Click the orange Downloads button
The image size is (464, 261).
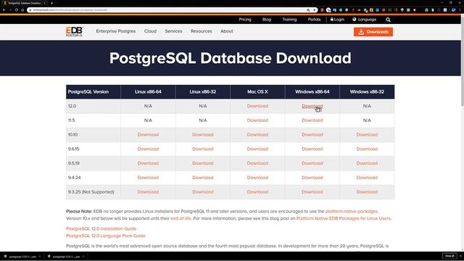[x=373, y=32]
